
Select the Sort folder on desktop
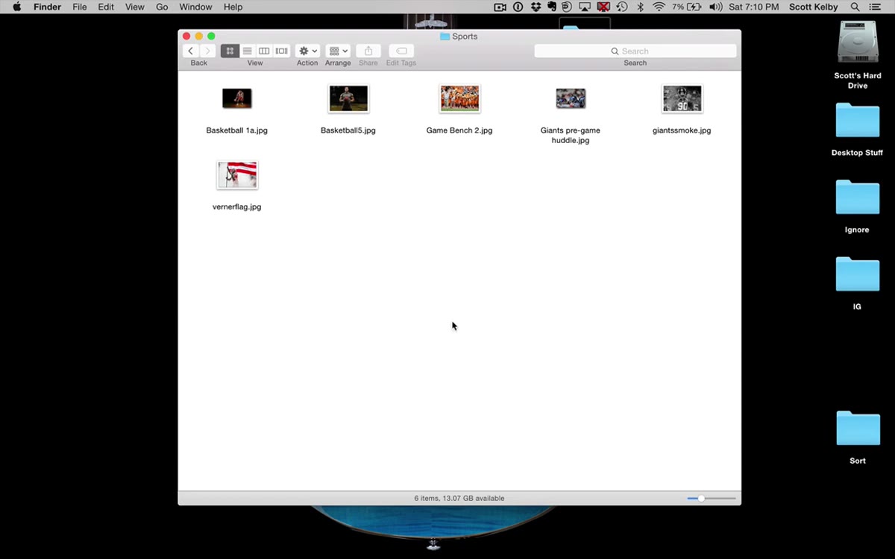tap(858, 429)
